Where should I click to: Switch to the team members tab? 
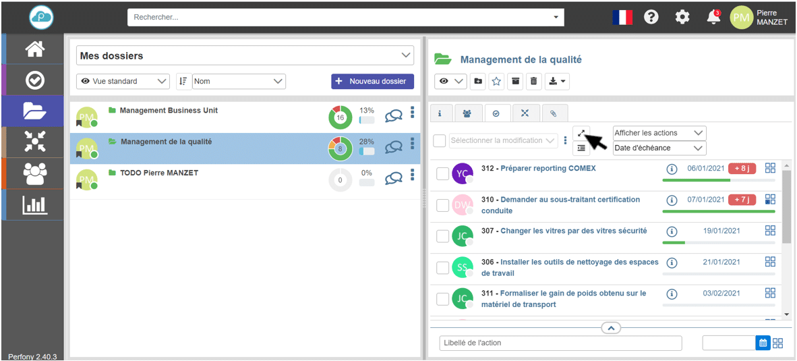pos(467,113)
